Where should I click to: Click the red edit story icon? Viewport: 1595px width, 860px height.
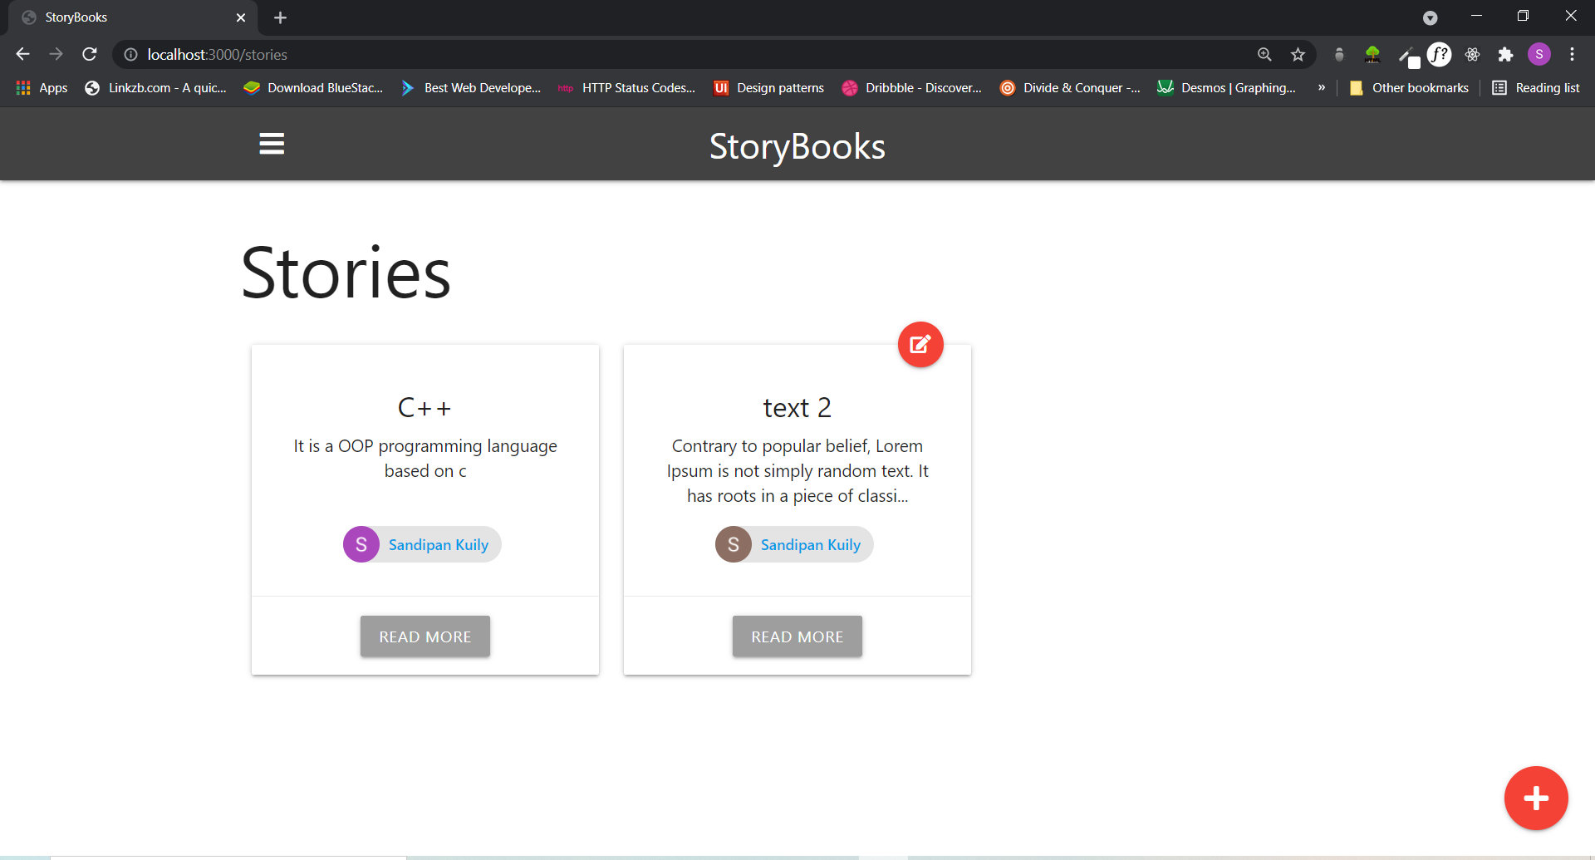point(920,344)
